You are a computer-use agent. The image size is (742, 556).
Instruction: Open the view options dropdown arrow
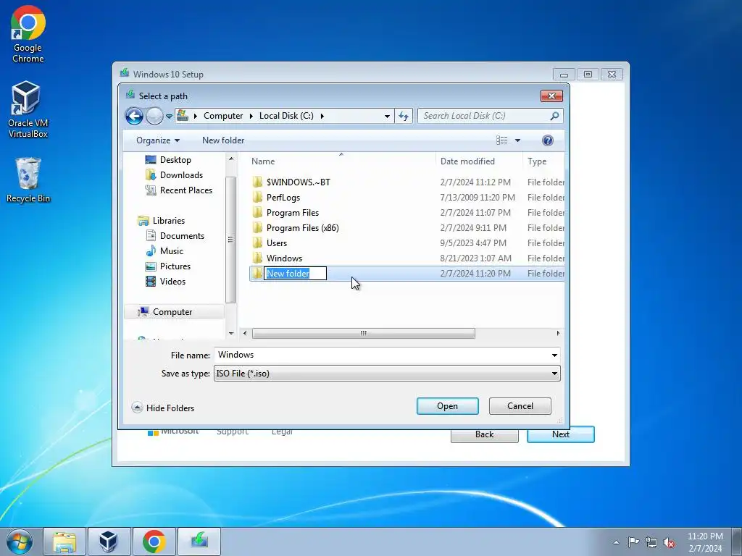point(517,140)
